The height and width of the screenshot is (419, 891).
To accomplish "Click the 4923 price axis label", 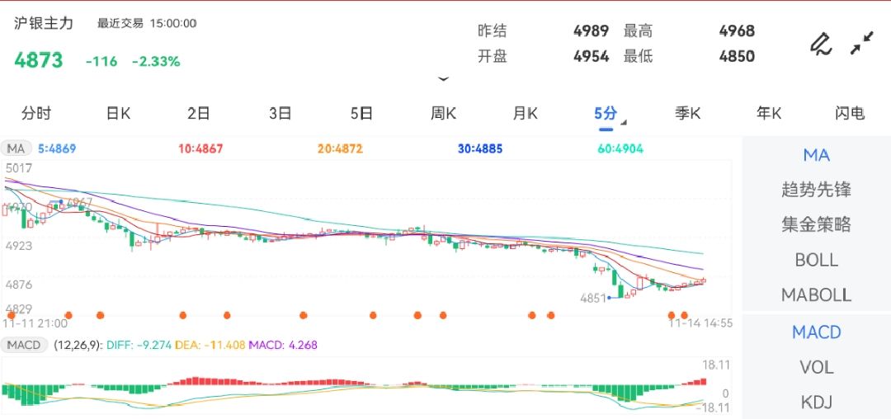I will click(19, 246).
